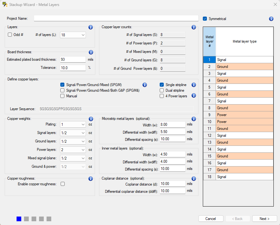Click Inner metal Differential width field 4.00
This screenshot has height=225, width=280.
[172, 161]
